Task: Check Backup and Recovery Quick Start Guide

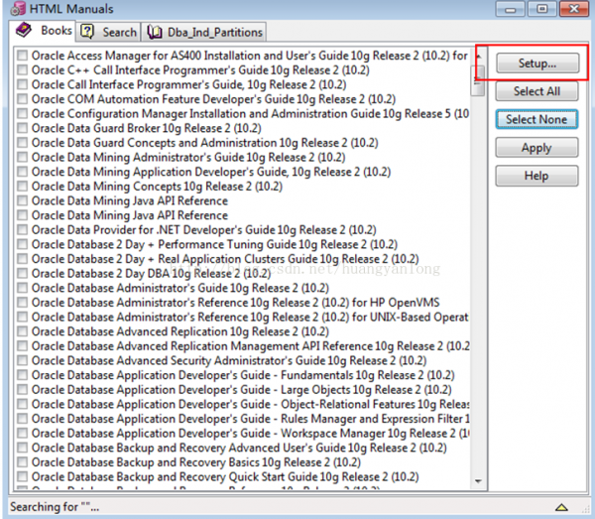Action: pos(23,476)
